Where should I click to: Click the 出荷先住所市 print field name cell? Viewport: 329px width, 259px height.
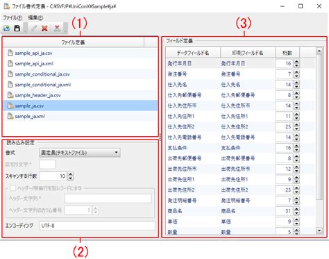[x=248, y=169]
